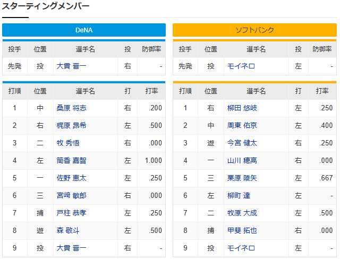Click DeNA pitcher table 防御率 column header

pyautogui.click(x=151, y=49)
